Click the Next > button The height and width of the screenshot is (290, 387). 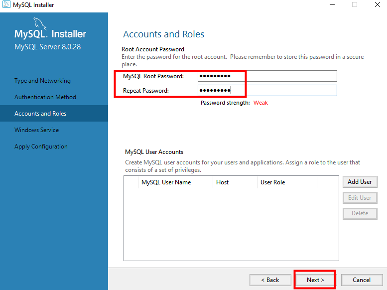315,280
